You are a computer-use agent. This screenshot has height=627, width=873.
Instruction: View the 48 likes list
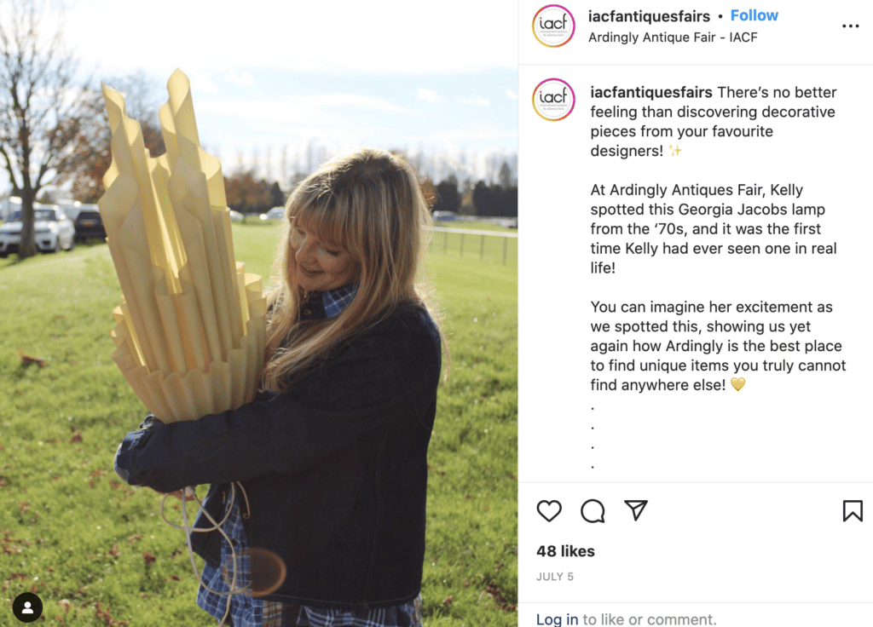pyautogui.click(x=565, y=551)
